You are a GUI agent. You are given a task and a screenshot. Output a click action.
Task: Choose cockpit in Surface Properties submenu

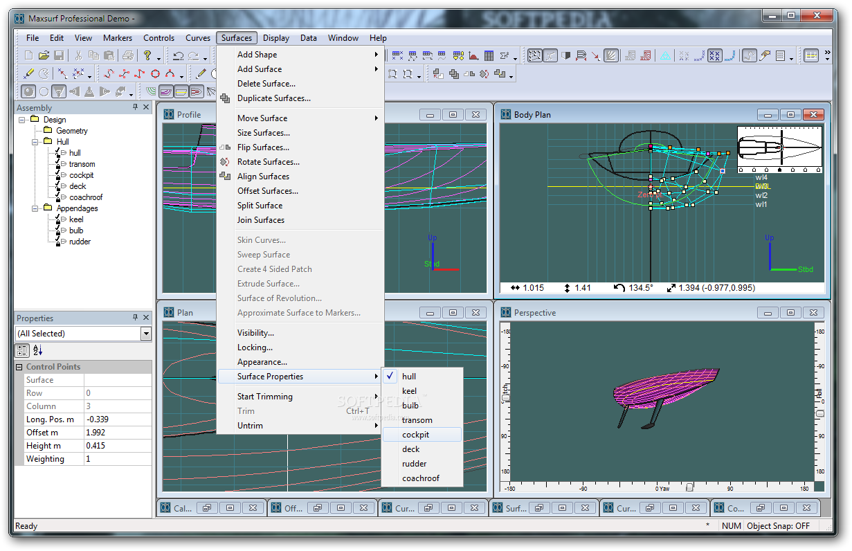pyautogui.click(x=422, y=435)
